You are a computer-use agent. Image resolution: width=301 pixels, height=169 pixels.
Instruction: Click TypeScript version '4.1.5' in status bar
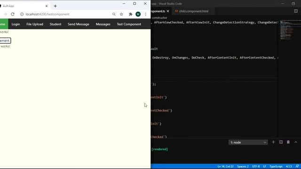tap(289, 167)
